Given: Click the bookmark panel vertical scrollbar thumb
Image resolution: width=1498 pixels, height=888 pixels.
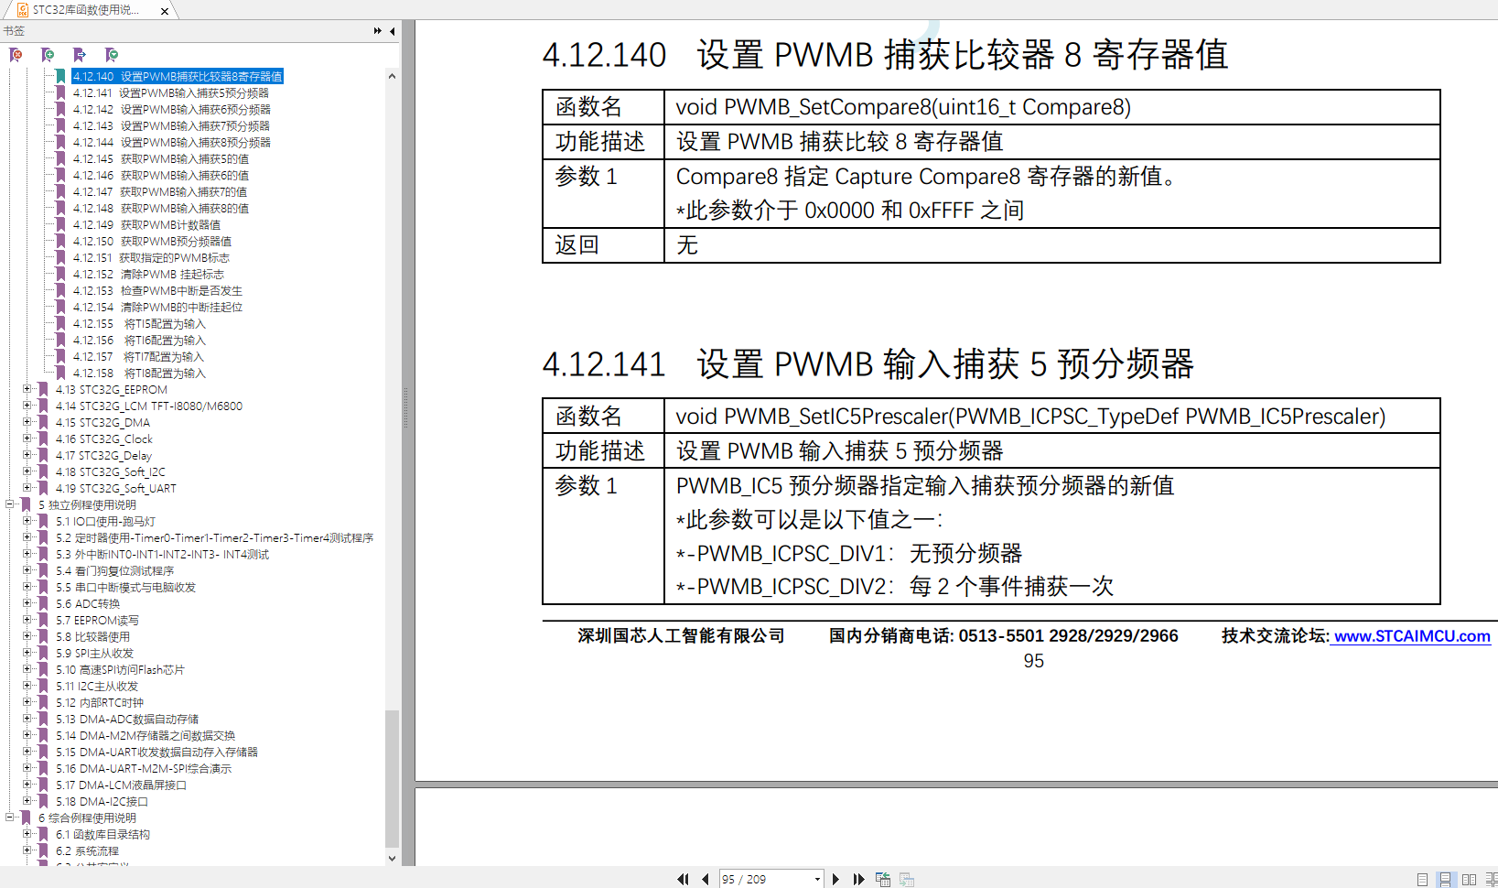Looking at the screenshot, I should 392,778.
